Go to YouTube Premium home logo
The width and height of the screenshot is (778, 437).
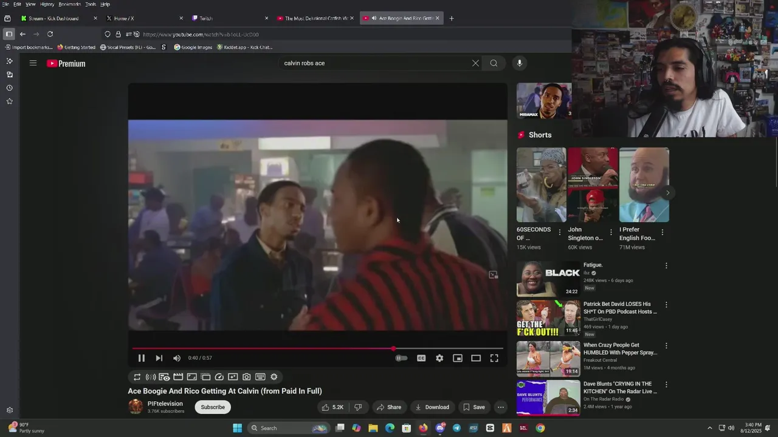pos(66,63)
